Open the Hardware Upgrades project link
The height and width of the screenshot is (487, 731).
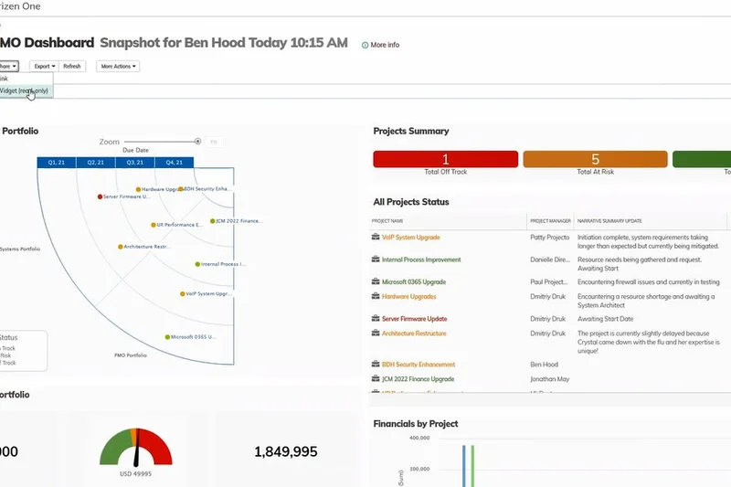pyautogui.click(x=408, y=297)
